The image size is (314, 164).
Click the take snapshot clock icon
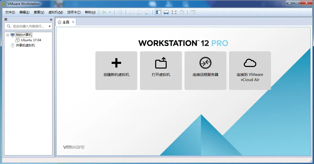[131, 12]
